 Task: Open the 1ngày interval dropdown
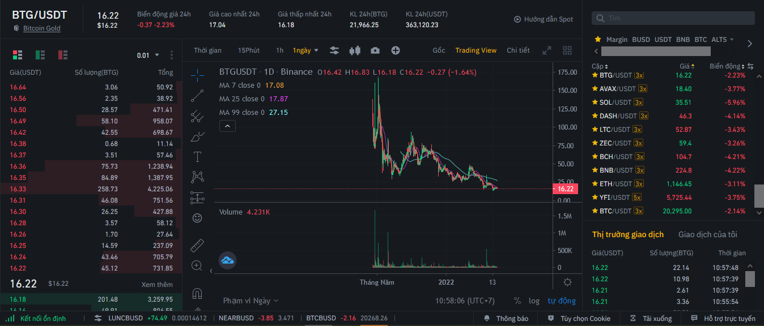tap(305, 50)
